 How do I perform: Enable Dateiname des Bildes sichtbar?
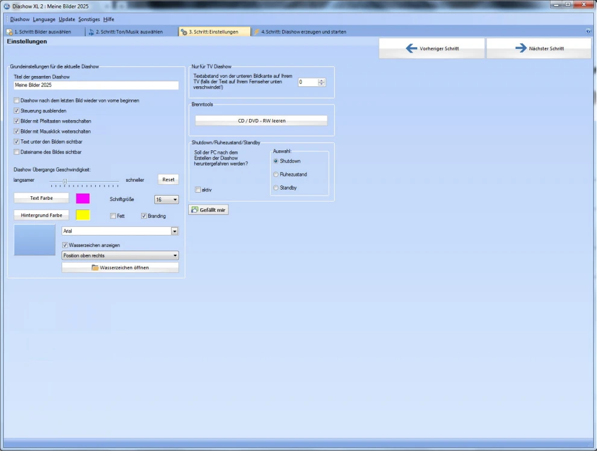coord(16,152)
